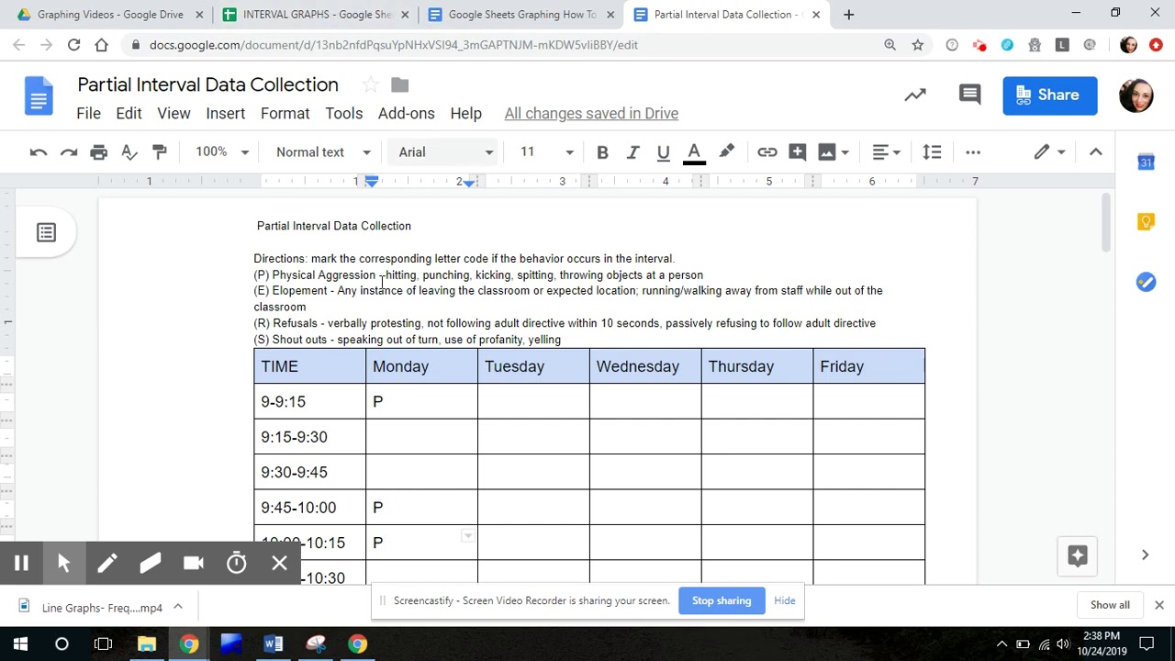Screen dimensions: 1175x661
Task: Open the Add-ons menu
Action: [406, 113]
